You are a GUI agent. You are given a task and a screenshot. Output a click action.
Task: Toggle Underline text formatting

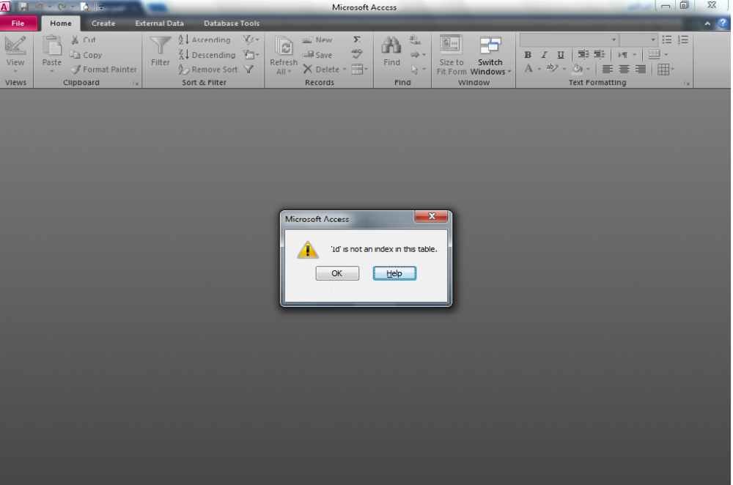pyautogui.click(x=561, y=55)
